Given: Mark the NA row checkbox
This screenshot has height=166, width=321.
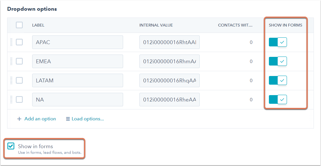Looking at the screenshot, I should (19, 99).
